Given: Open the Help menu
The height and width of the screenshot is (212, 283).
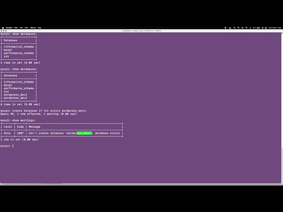Looking at the screenshot, I should (x=39, y=28).
